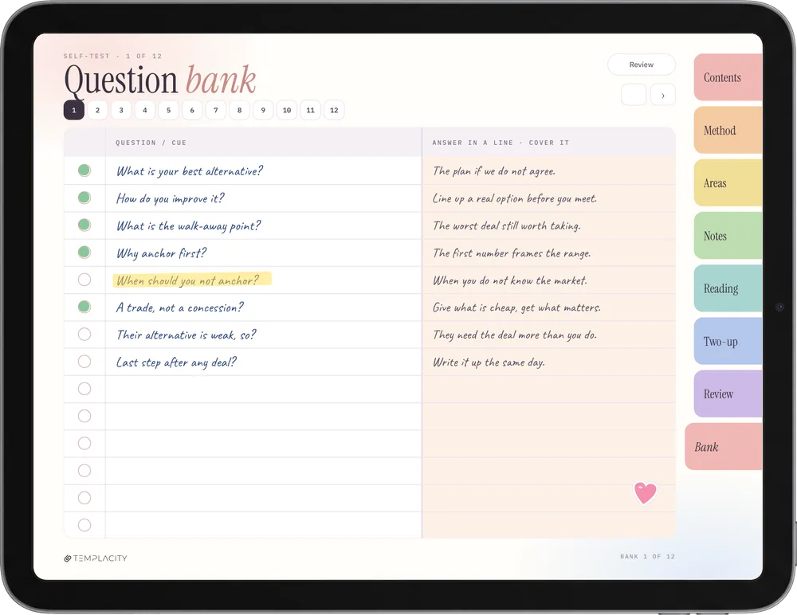This screenshot has height=615, width=797.
Task: Check the last empty row's circle
Action: coord(84,525)
